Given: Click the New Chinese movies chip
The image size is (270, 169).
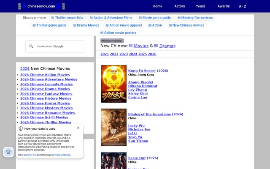Looking at the screenshot, I should (186, 25).
